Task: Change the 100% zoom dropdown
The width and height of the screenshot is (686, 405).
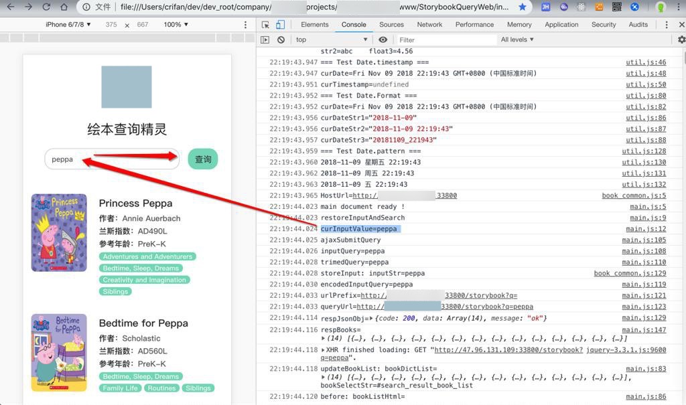Action: (x=176, y=25)
